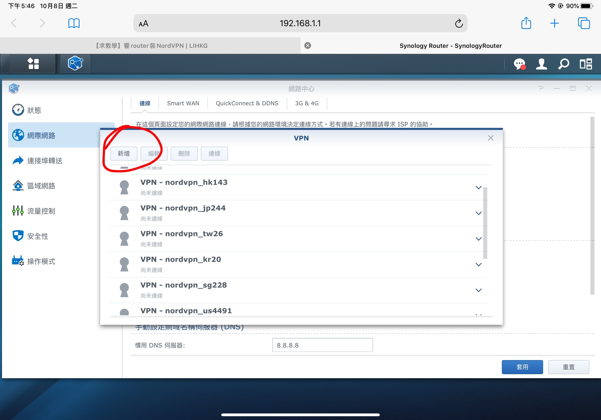Select the VPN - nordvpn_kr20 row title

coord(181,259)
